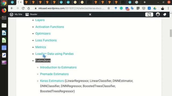Click the BoostedTreesRegressor text

click(57, 91)
